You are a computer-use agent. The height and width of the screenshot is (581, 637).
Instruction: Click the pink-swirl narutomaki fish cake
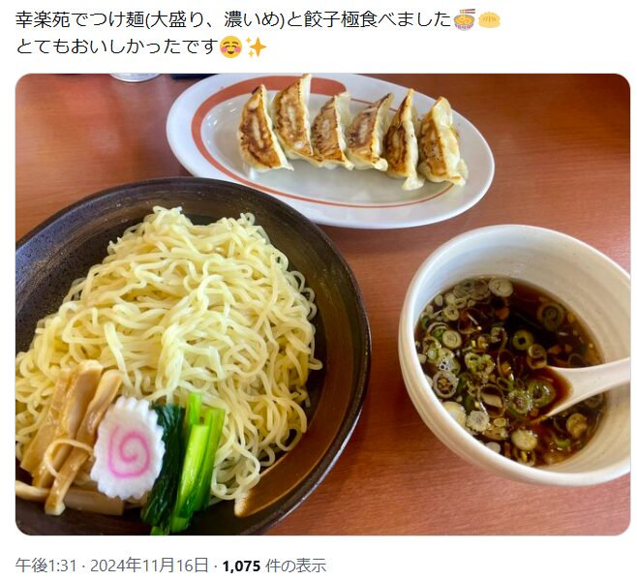(x=127, y=448)
